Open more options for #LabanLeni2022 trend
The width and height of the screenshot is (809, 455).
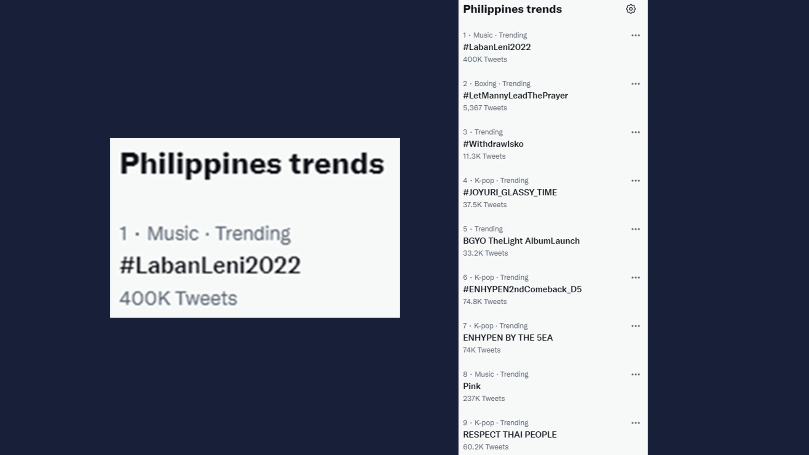coord(635,35)
